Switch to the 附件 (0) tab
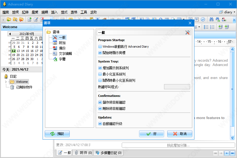This screenshot has height=158, width=237. (x=83, y=153)
